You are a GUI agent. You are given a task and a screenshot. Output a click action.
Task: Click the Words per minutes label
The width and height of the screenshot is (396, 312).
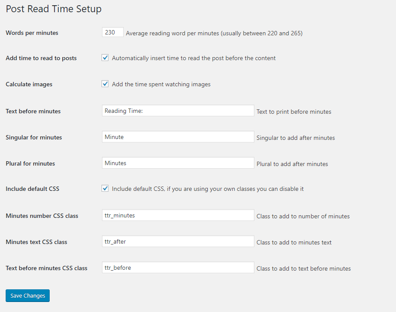point(32,33)
